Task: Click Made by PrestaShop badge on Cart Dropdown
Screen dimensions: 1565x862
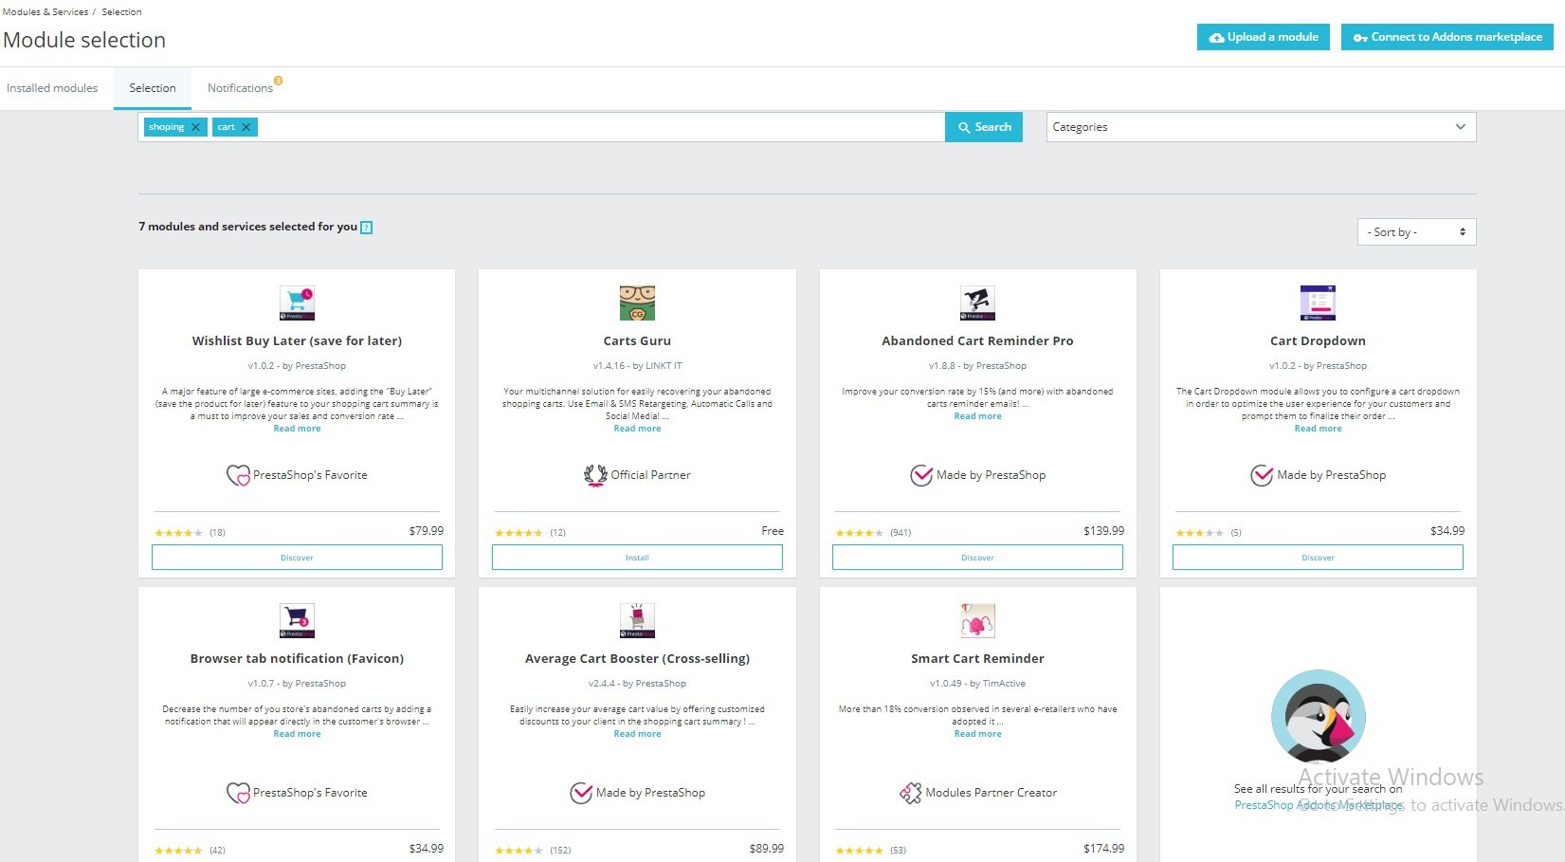Action: 1318,475
